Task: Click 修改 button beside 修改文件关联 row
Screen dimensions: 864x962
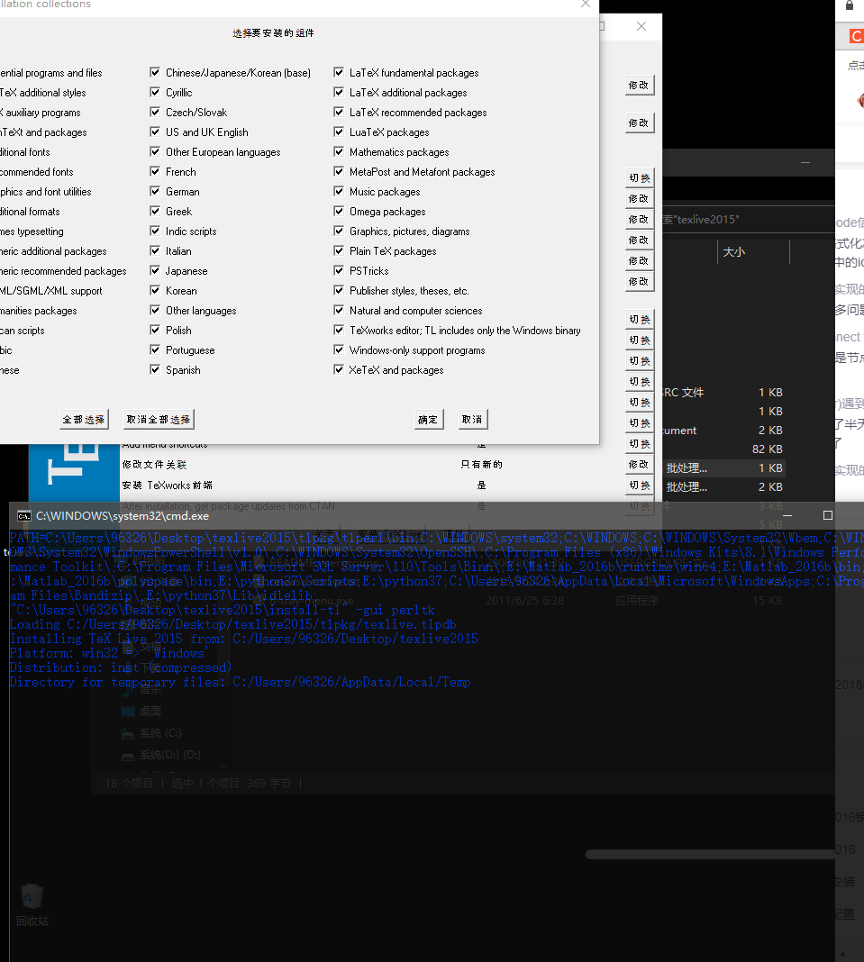Action: pos(640,465)
